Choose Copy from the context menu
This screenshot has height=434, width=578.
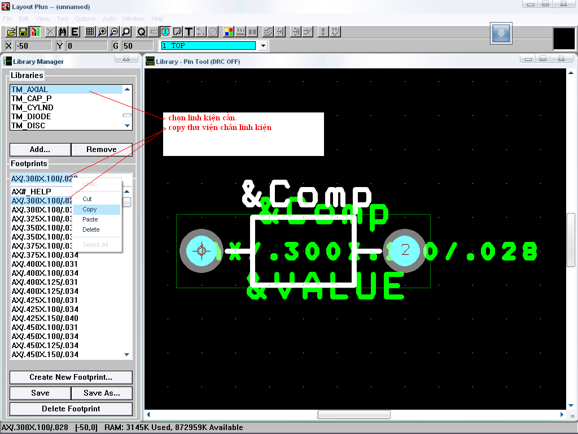97,209
